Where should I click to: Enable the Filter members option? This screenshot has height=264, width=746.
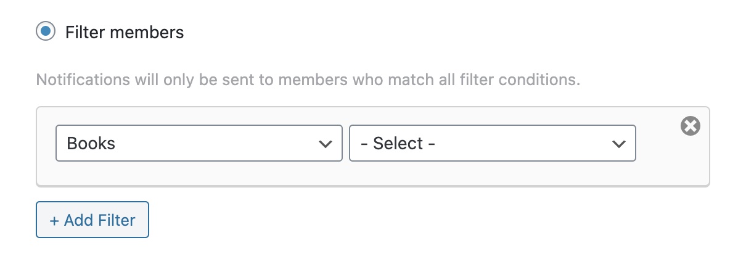[46, 31]
